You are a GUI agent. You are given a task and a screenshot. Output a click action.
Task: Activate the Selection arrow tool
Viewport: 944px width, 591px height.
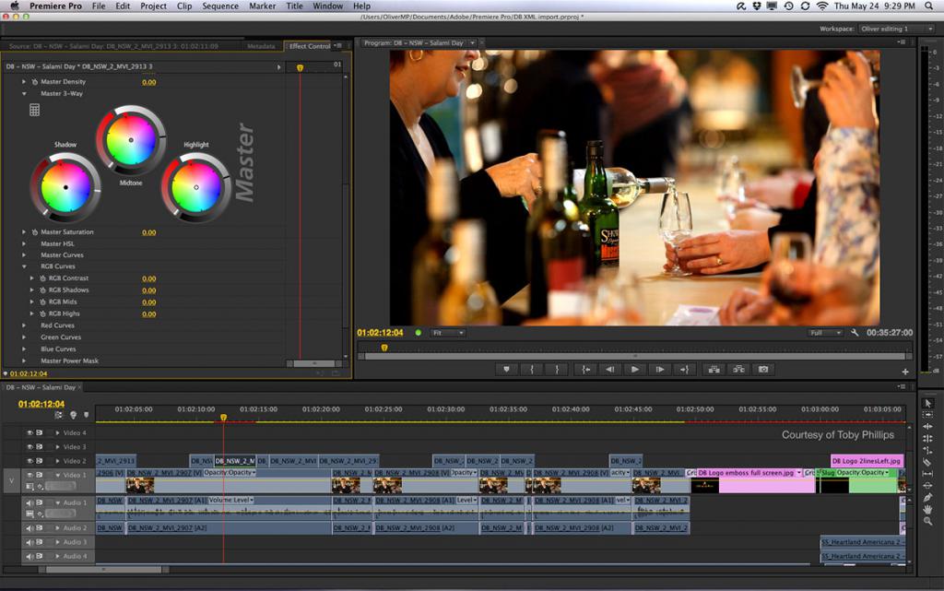click(928, 403)
